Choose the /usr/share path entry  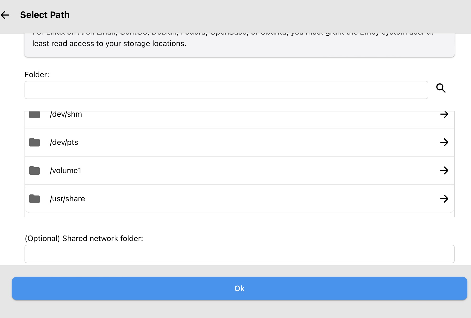point(67,199)
